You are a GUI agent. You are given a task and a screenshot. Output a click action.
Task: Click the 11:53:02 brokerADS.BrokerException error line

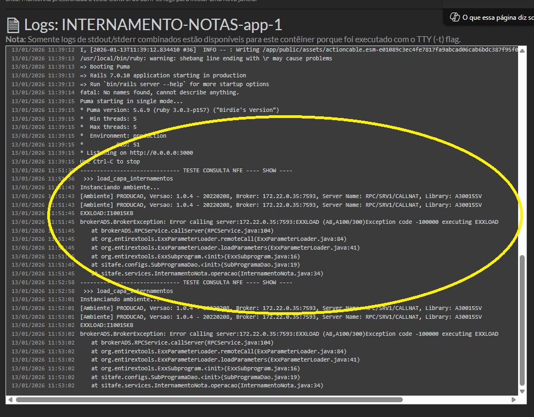tap(289, 334)
